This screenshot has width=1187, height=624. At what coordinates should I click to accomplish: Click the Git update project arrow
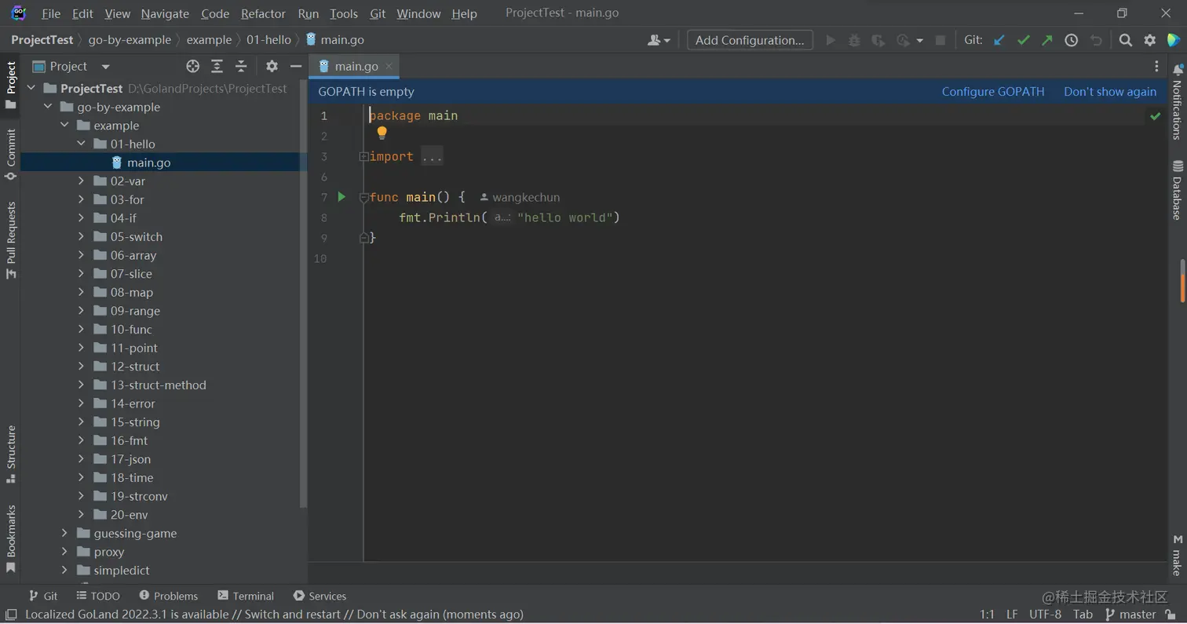(x=999, y=40)
